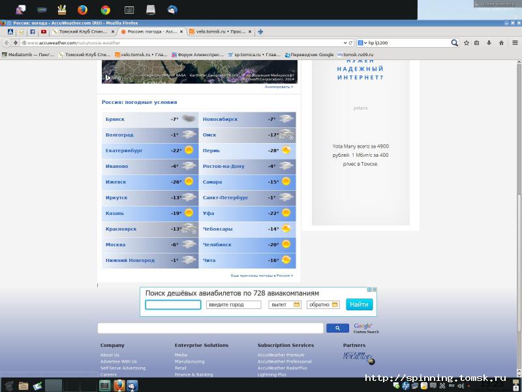The height and width of the screenshot is (392, 522).
Task: Focus the 'введите город' city input field
Action: 234,304
